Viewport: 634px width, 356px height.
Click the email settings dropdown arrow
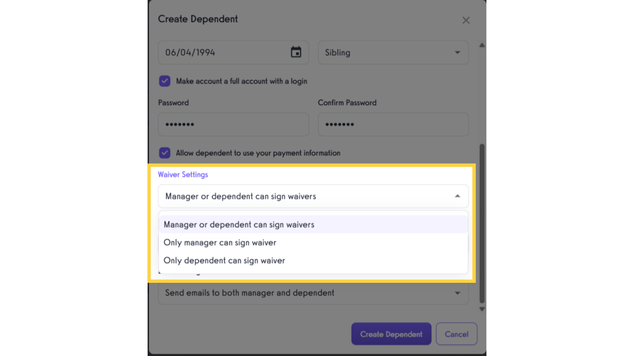click(x=457, y=292)
